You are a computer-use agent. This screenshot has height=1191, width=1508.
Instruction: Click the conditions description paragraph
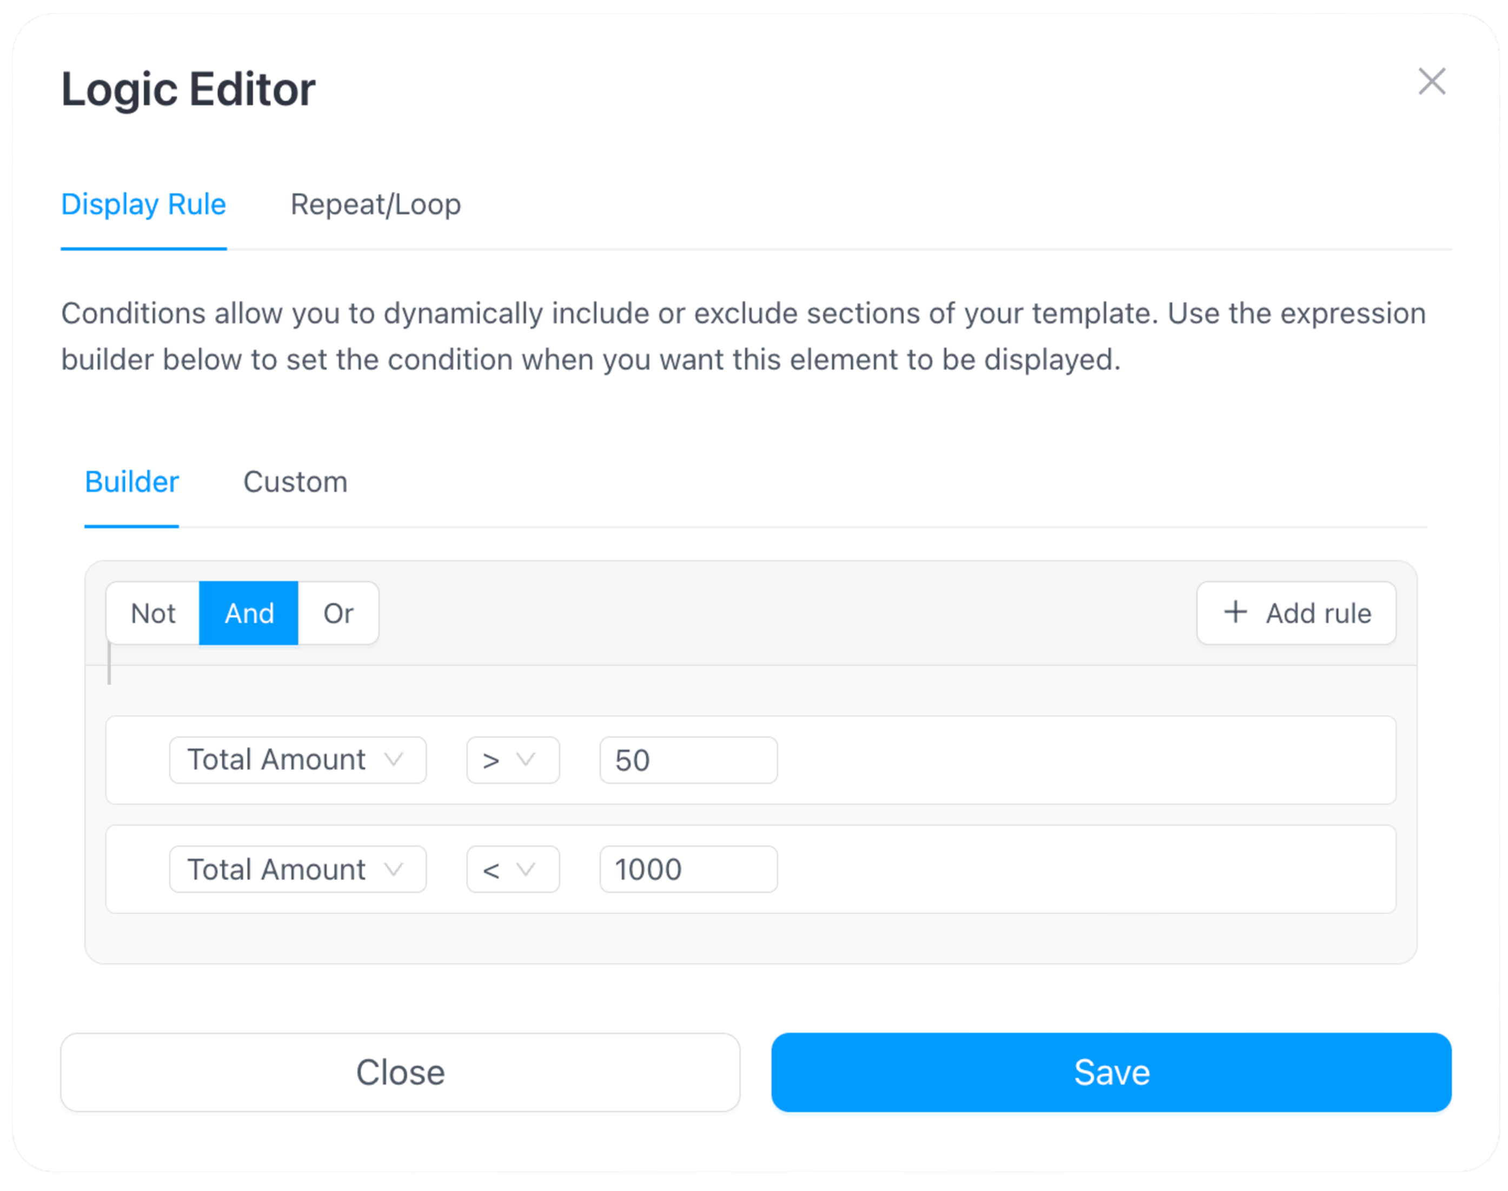click(x=743, y=337)
